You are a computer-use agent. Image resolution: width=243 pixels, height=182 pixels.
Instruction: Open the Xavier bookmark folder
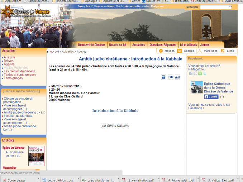134,1
